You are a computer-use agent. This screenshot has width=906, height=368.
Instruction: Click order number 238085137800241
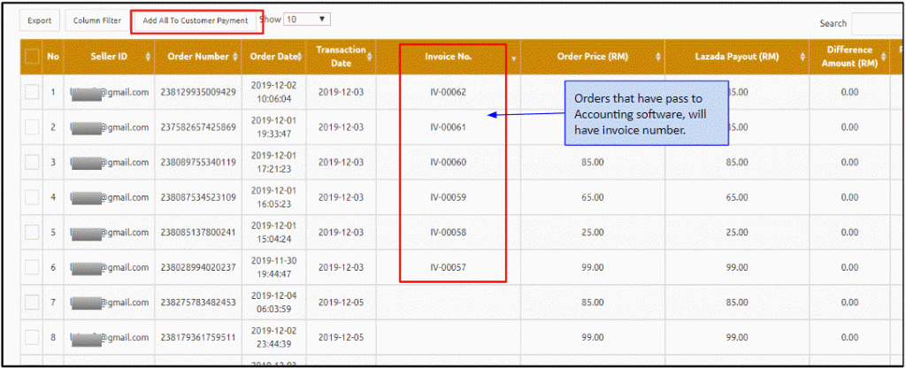[x=198, y=233]
